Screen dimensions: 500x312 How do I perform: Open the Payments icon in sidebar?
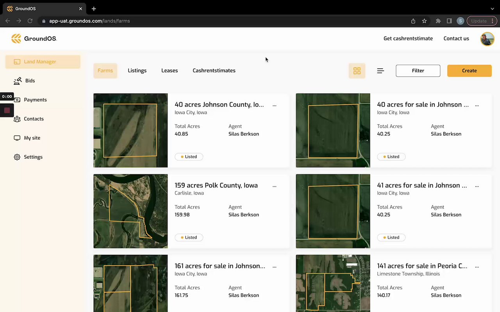tap(17, 100)
